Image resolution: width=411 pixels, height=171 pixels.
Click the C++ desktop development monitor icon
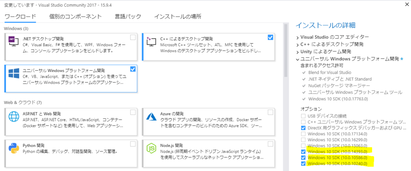(151, 42)
